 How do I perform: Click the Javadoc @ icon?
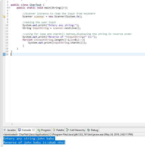pos(5,130)
